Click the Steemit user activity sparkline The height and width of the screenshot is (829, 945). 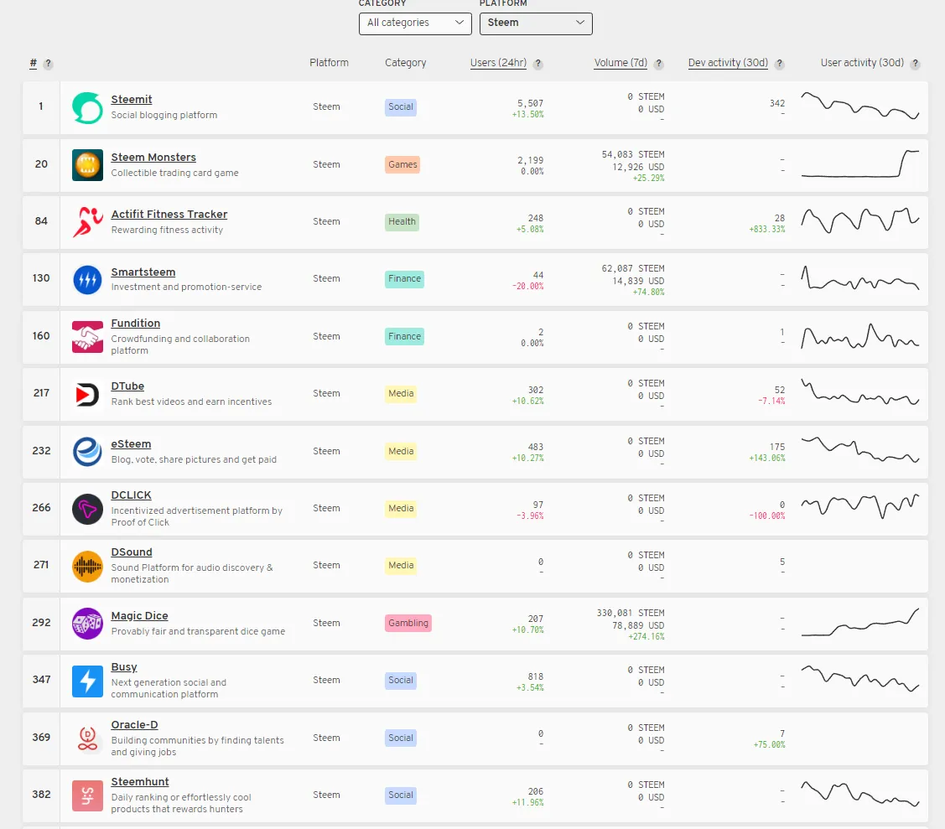click(x=860, y=106)
